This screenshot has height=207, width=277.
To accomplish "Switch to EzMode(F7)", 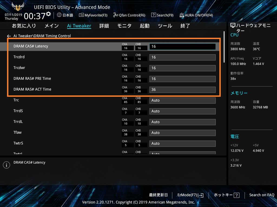I will tap(187, 195).
